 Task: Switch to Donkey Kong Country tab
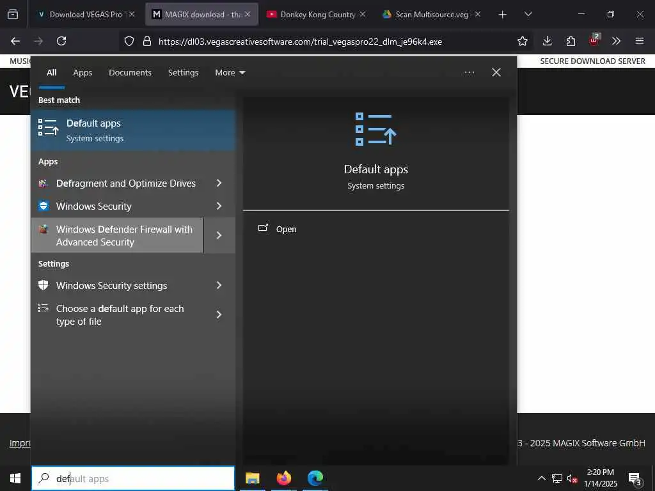pos(316,15)
